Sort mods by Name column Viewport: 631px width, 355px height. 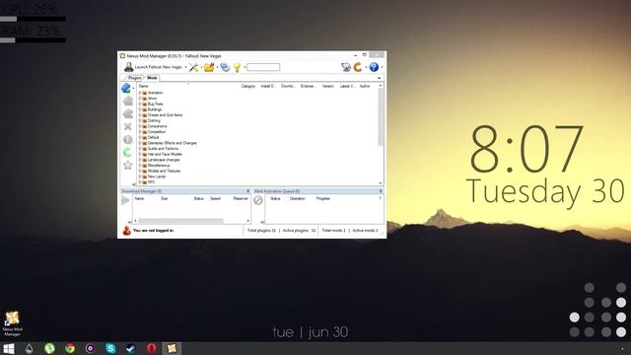click(x=144, y=86)
